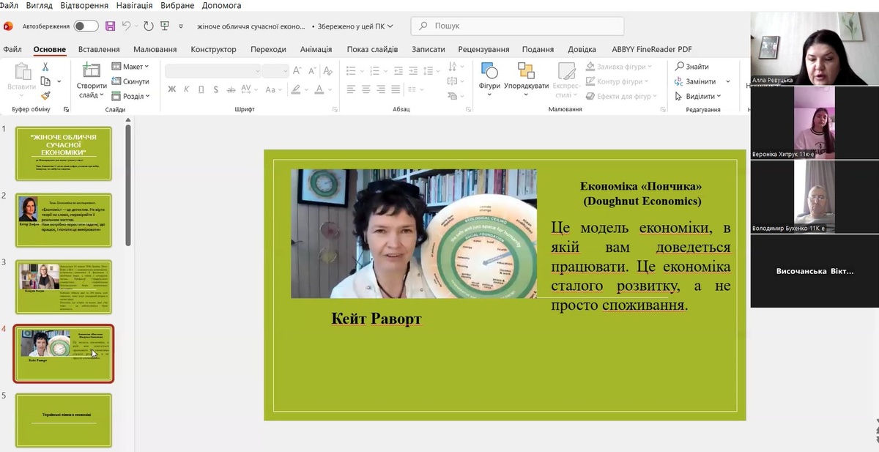The image size is (879, 452).
Task: Switch to the Анімація tab
Action: click(x=316, y=49)
